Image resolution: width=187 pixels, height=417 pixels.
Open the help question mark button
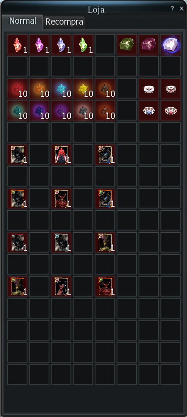click(x=172, y=9)
